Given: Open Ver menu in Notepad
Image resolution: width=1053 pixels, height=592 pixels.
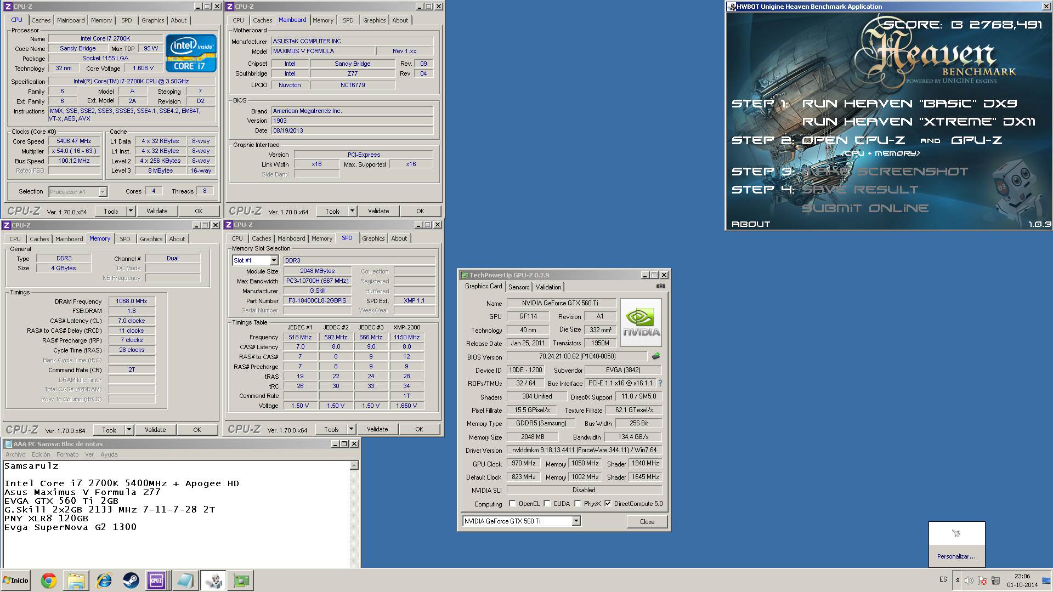Looking at the screenshot, I should tap(89, 454).
